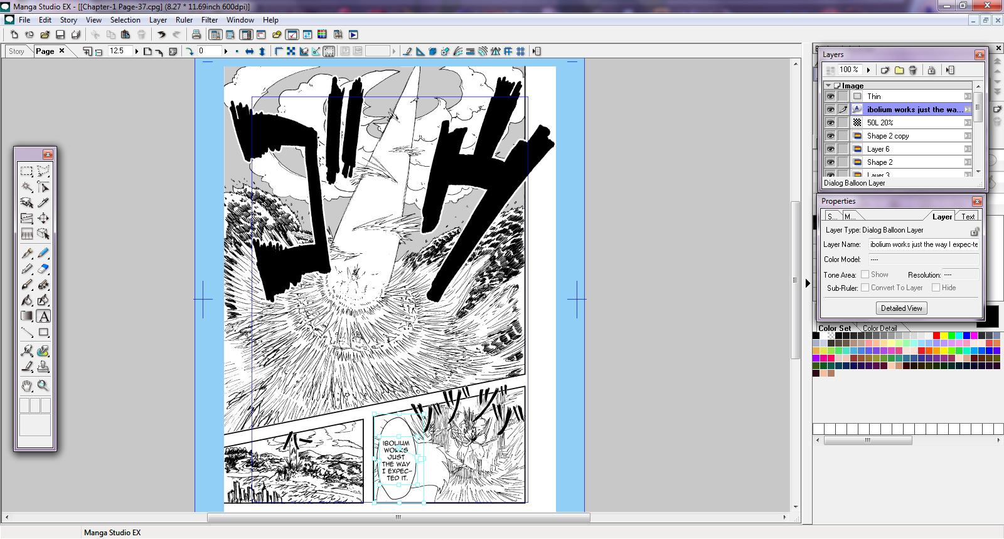The image size is (1004, 539).
Task: Switch to the Story tab
Action: click(x=17, y=51)
